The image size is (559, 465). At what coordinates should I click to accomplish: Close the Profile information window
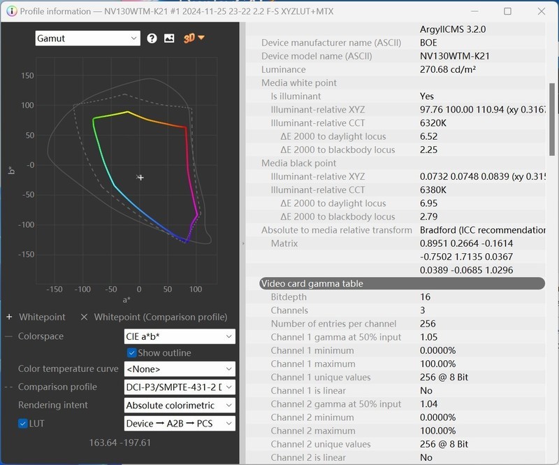540,11
